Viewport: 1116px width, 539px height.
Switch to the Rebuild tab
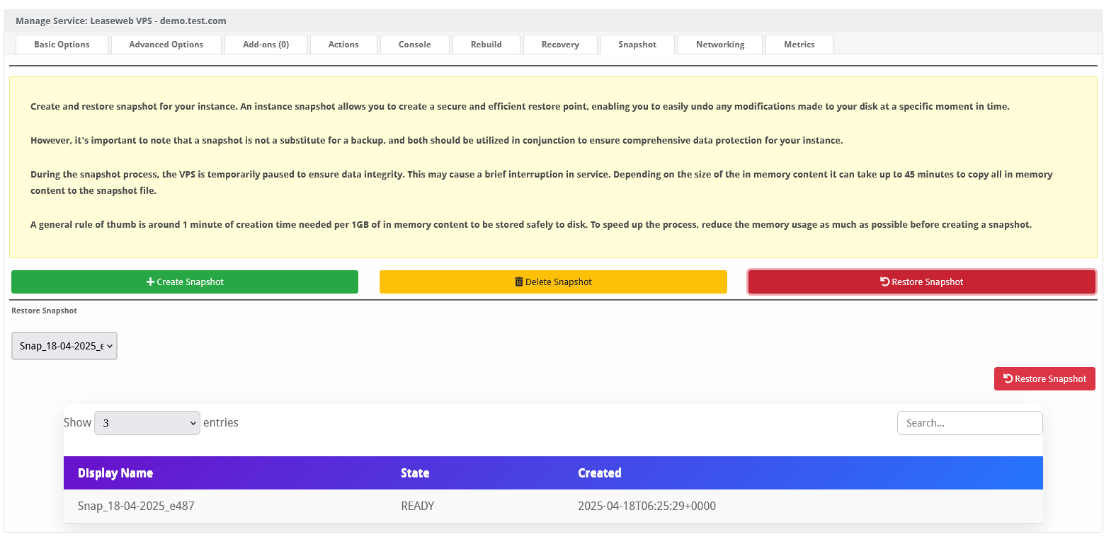pyautogui.click(x=486, y=45)
